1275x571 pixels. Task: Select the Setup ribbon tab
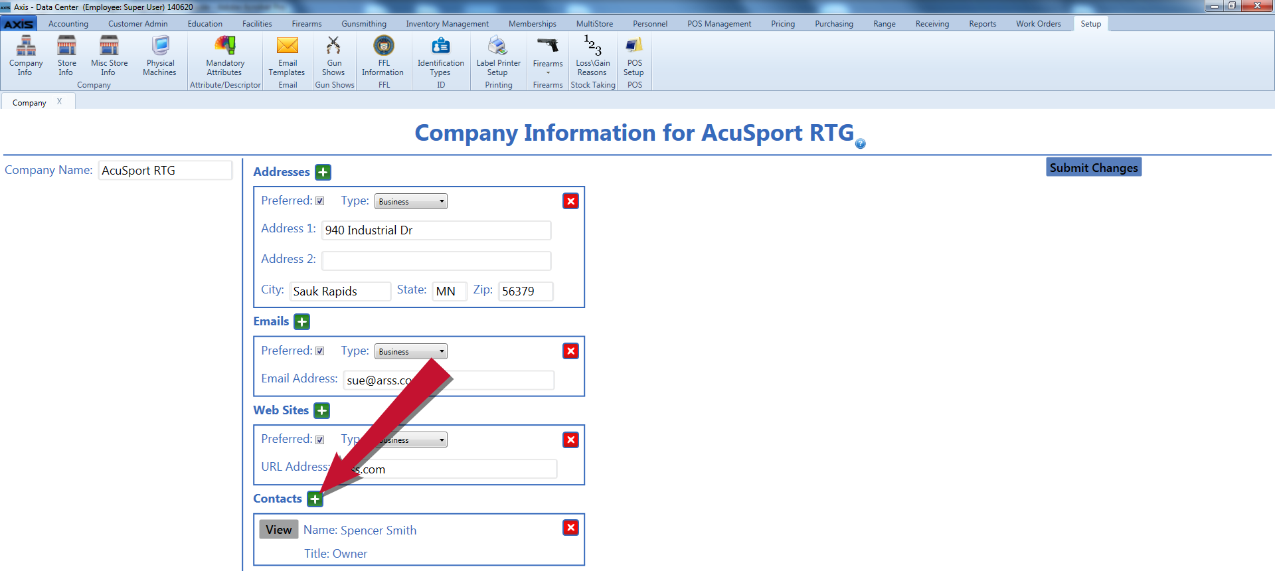1090,24
